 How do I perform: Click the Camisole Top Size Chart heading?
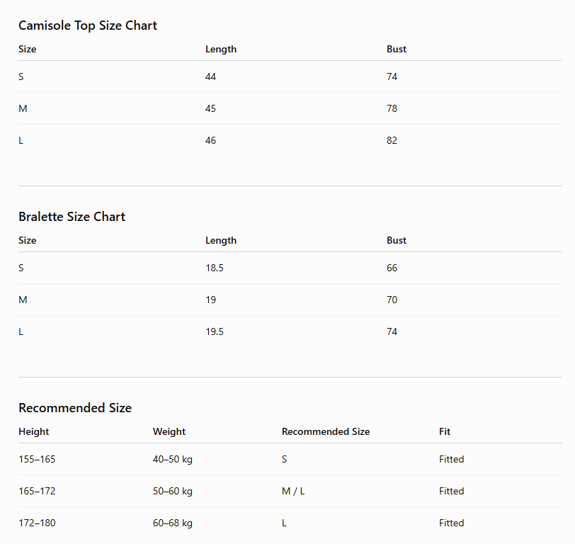[x=88, y=25]
